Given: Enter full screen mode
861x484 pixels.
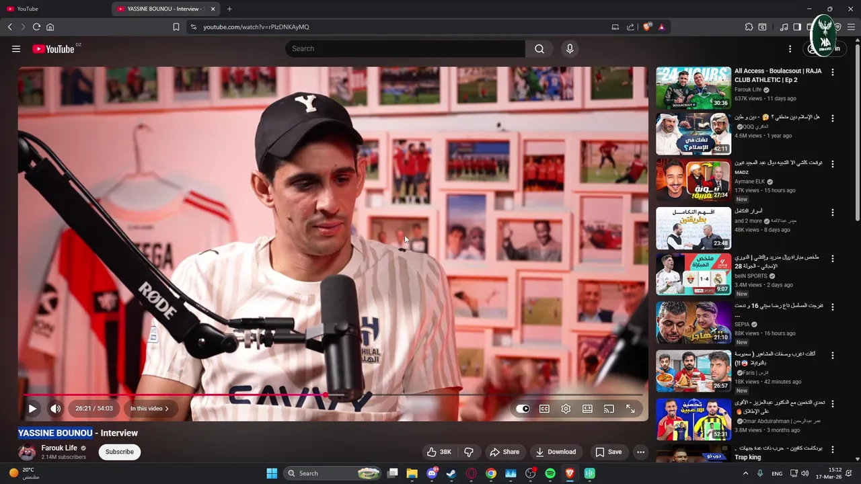Looking at the screenshot, I should point(630,409).
